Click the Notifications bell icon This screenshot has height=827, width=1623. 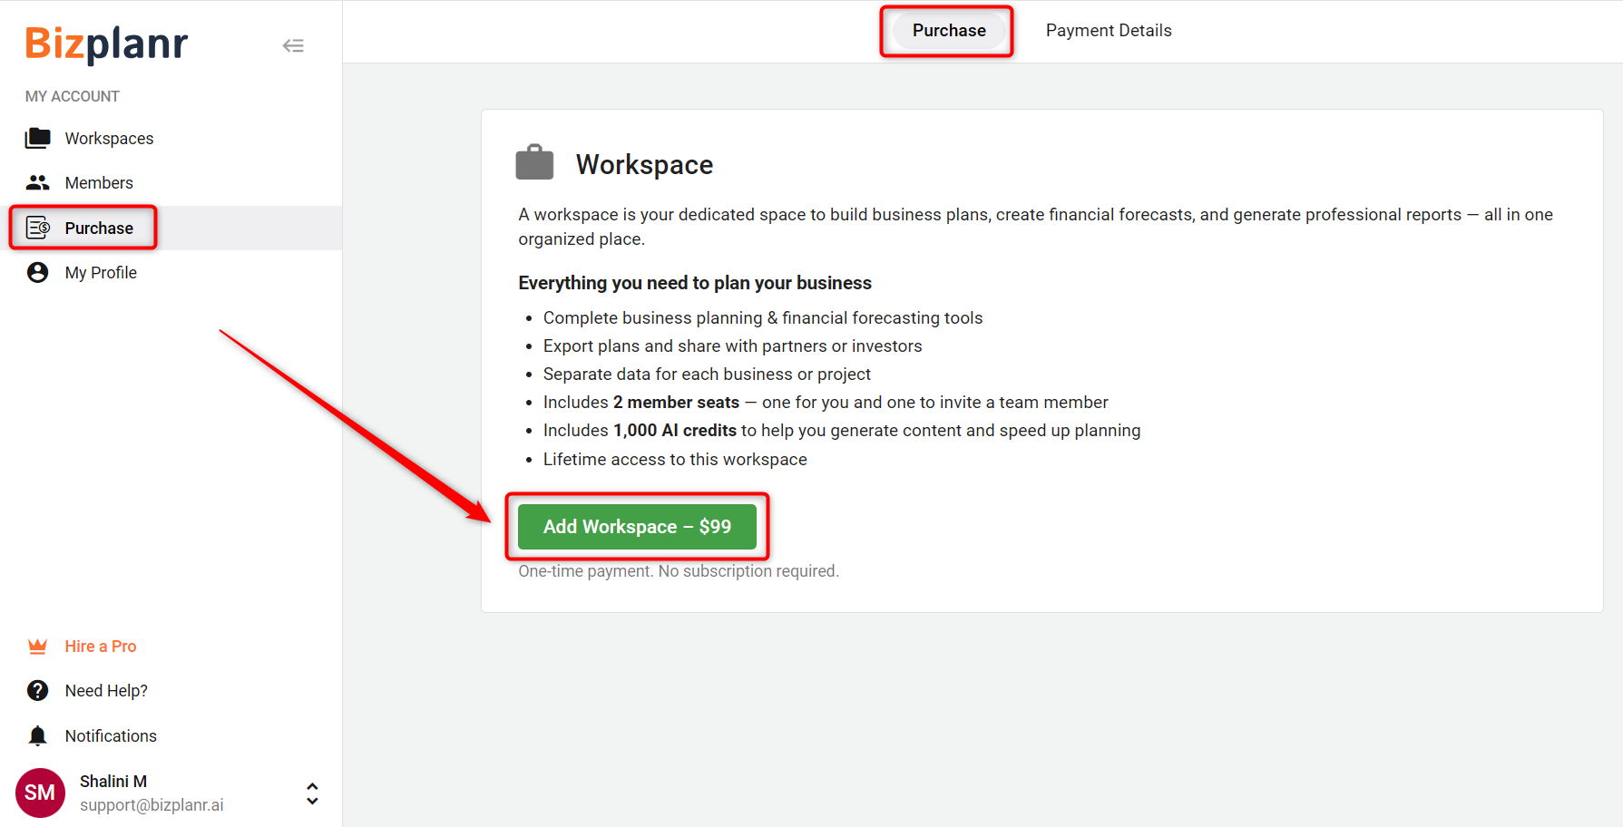pyautogui.click(x=37, y=735)
